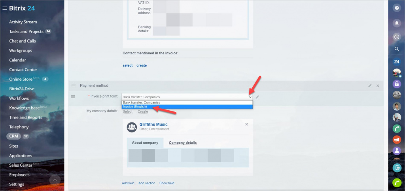Open Telephony menu item

[x=19, y=127]
